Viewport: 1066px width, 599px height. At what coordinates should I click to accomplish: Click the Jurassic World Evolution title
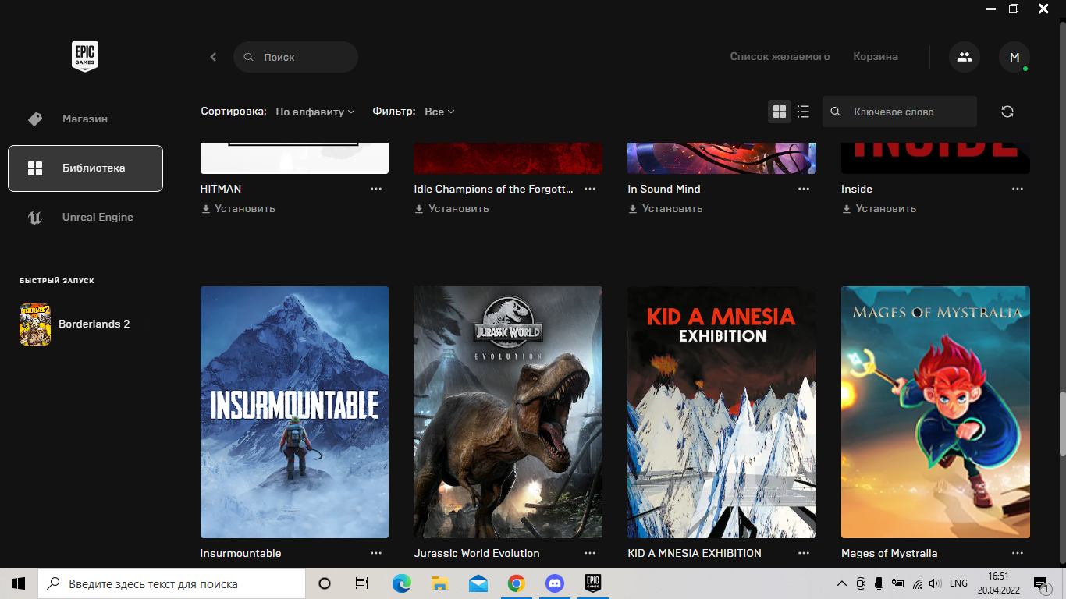[477, 553]
